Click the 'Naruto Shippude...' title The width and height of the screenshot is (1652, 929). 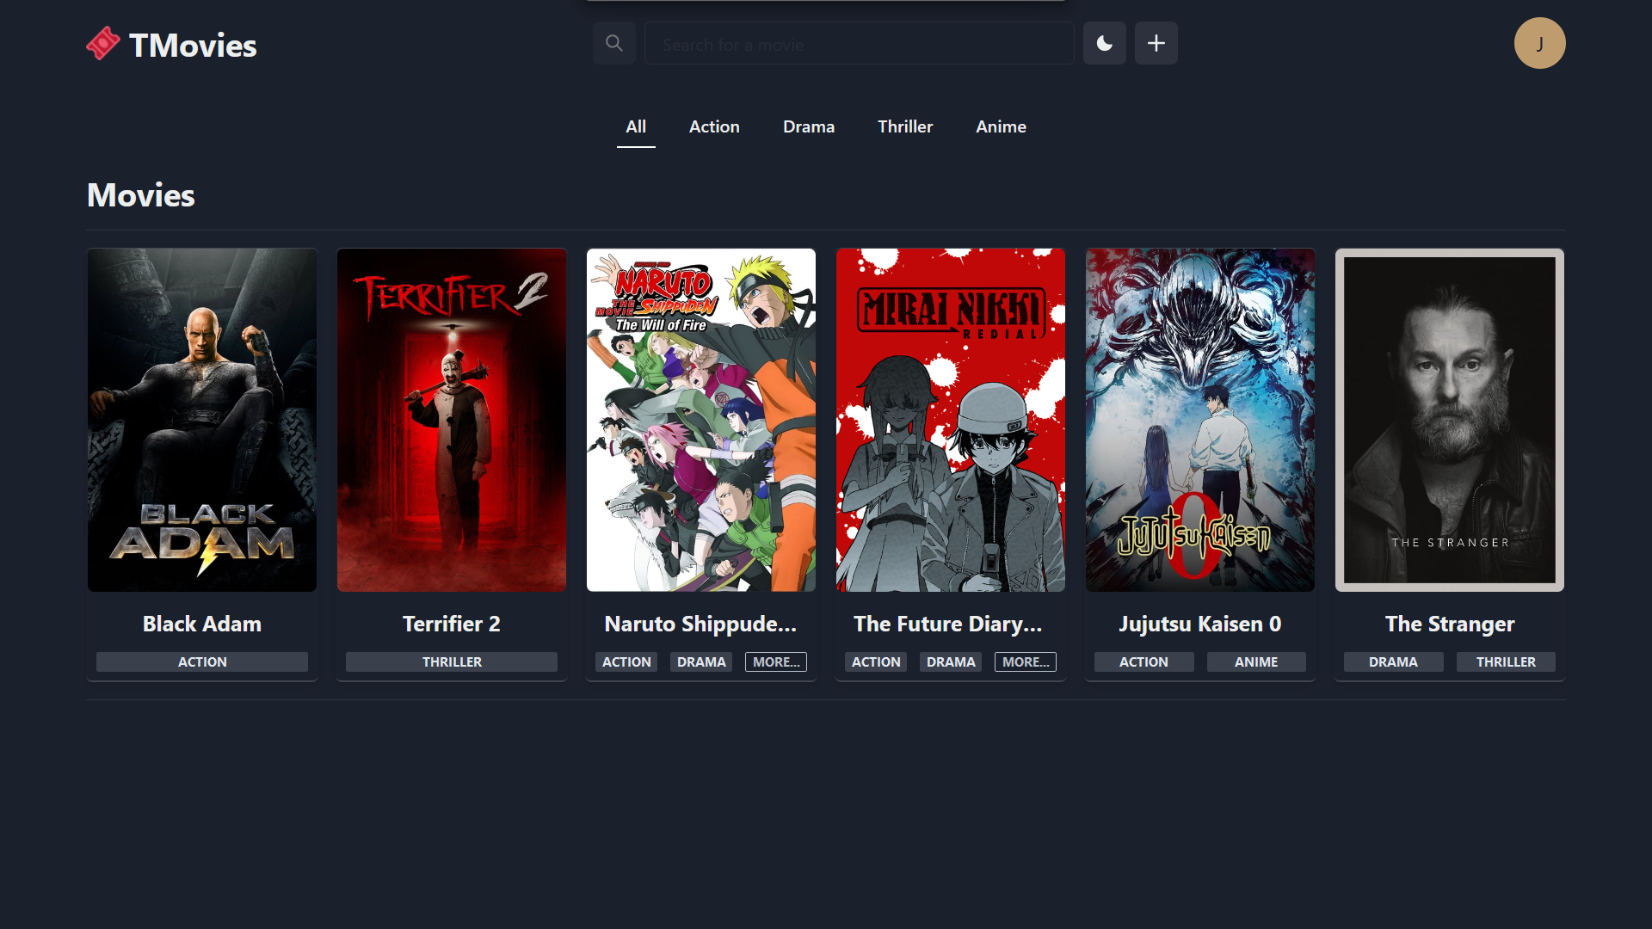(701, 624)
